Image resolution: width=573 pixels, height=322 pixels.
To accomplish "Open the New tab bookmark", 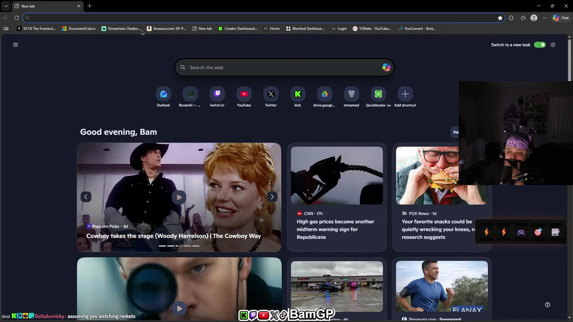I will [x=202, y=29].
